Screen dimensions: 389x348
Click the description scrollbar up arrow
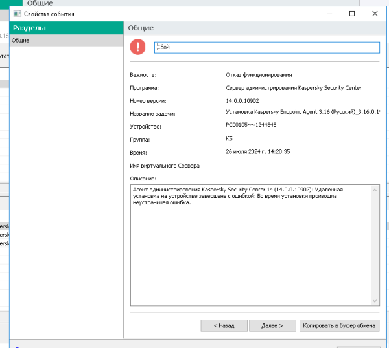(x=375, y=190)
